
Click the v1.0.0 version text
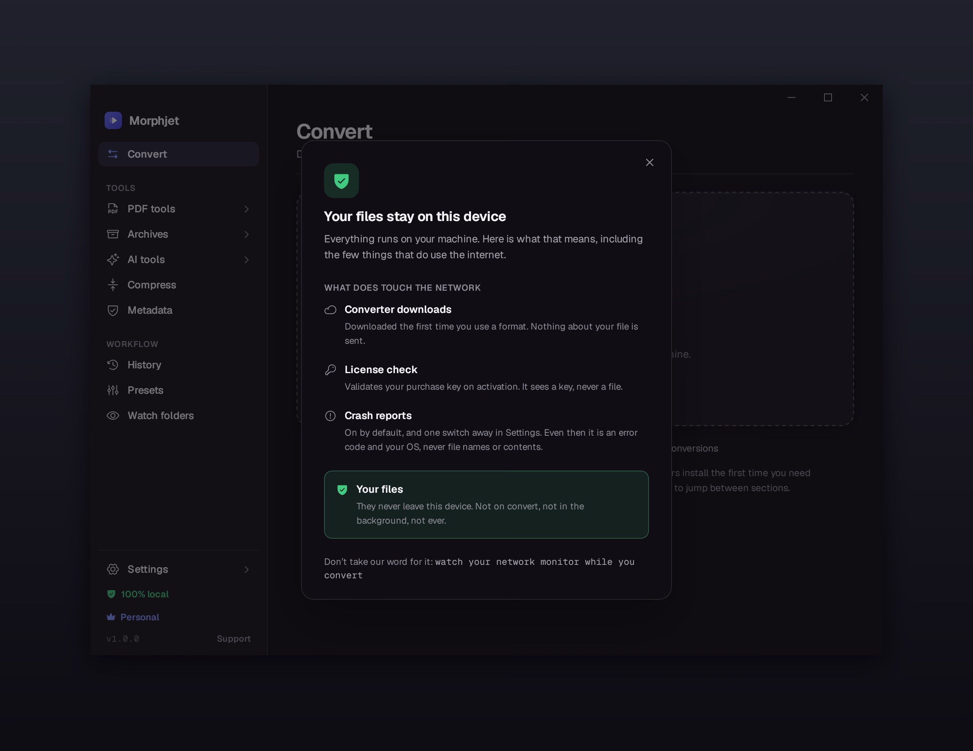[122, 639]
